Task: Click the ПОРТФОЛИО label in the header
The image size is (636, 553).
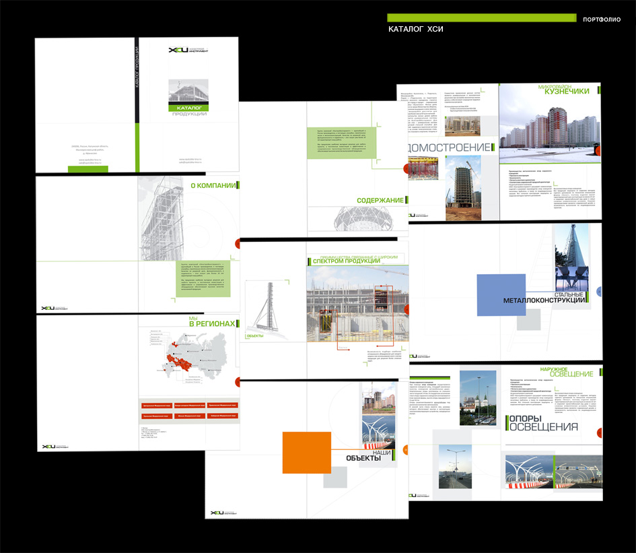Action: pos(602,20)
